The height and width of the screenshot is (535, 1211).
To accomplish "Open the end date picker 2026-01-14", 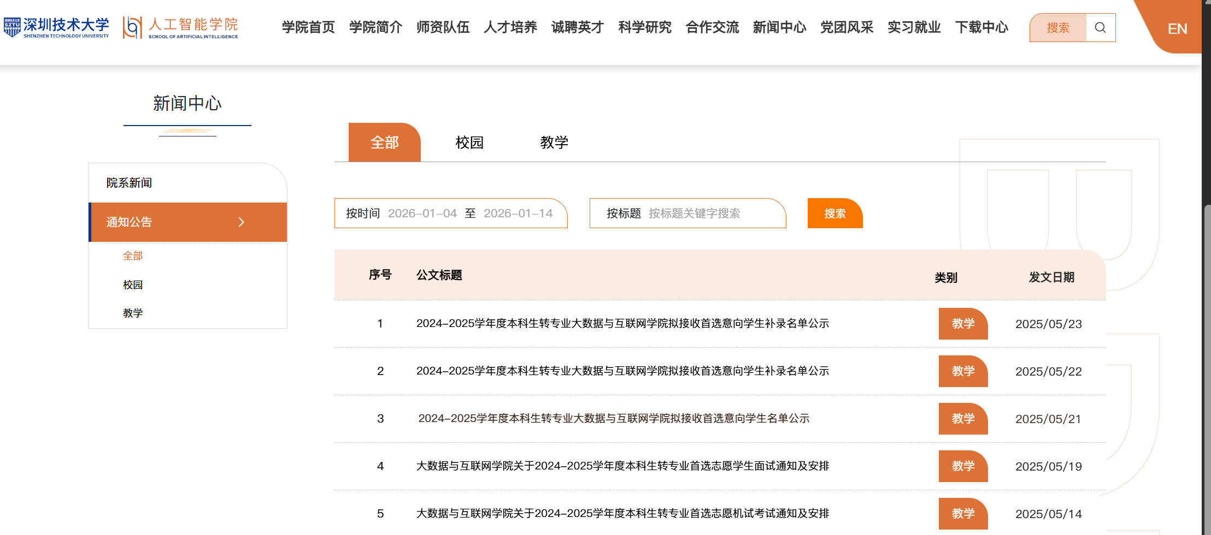I will (518, 213).
